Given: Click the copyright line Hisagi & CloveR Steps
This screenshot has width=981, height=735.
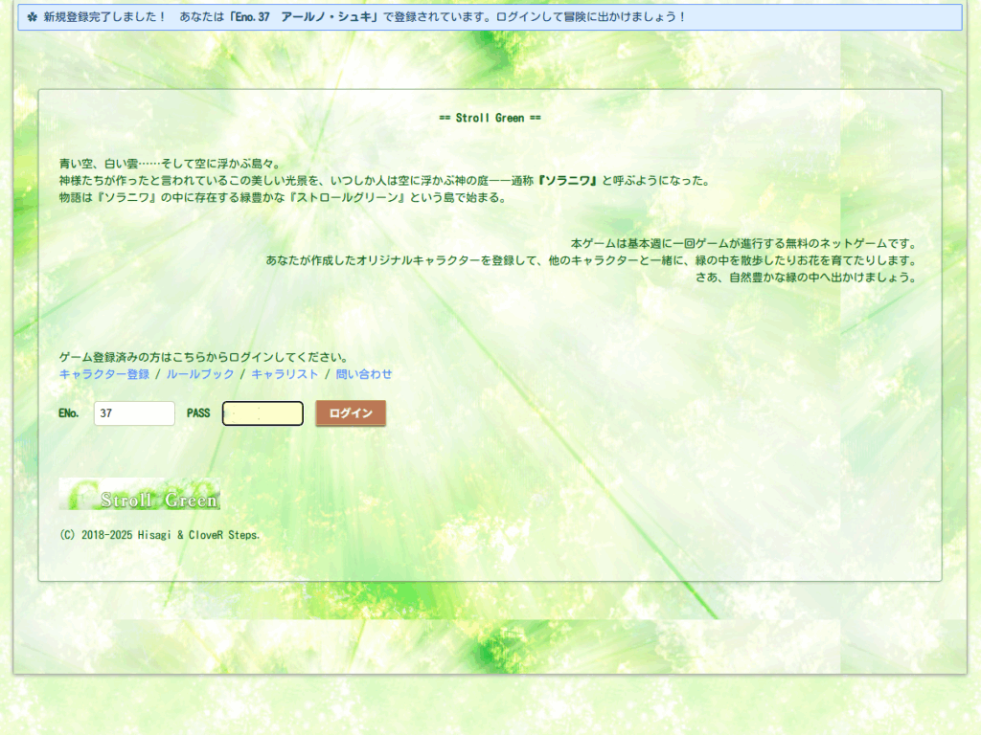Looking at the screenshot, I should click(x=159, y=535).
